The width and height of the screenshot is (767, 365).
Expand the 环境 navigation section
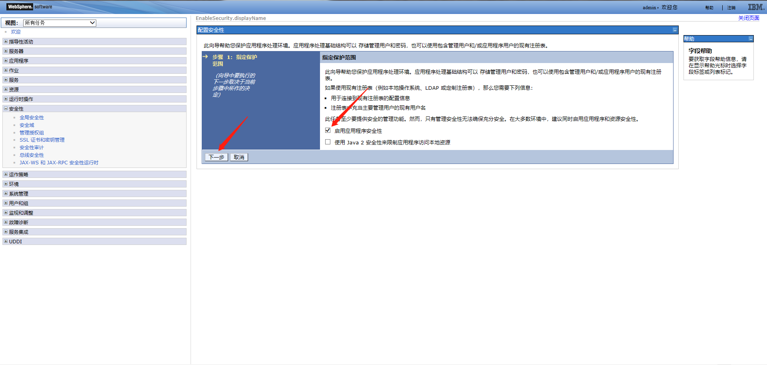coord(6,184)
